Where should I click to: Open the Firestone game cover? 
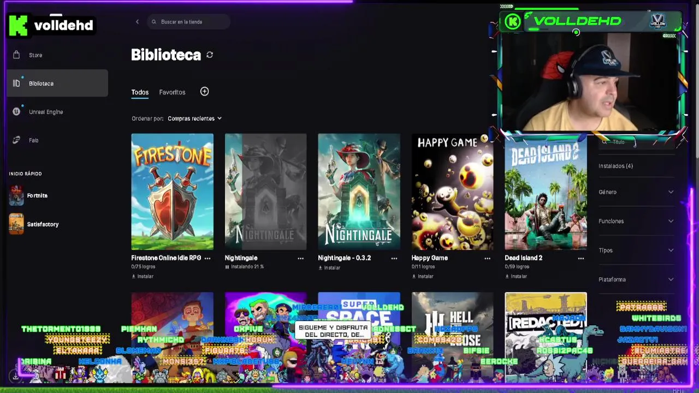pyautogui.click(x=172, y=192)
